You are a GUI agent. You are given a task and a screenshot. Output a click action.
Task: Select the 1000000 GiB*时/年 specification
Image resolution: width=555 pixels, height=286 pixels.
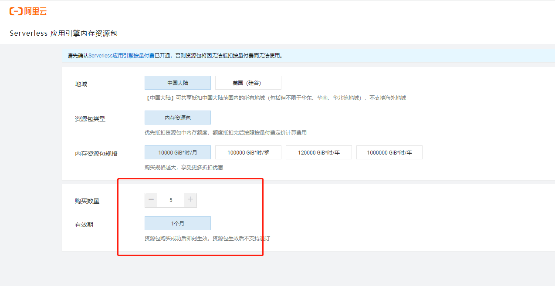(x=389, y=152)
